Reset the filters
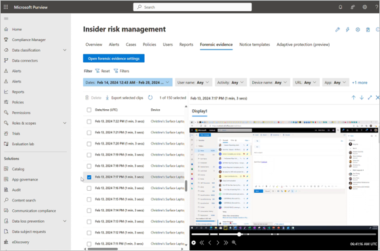The width and height of the screenshot is (380, 251). pyautogui.click(x=102, y=71)
